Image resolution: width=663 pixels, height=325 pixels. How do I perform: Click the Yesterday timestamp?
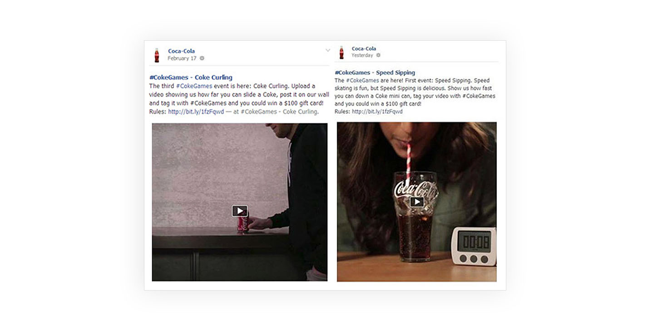point(362,55)
